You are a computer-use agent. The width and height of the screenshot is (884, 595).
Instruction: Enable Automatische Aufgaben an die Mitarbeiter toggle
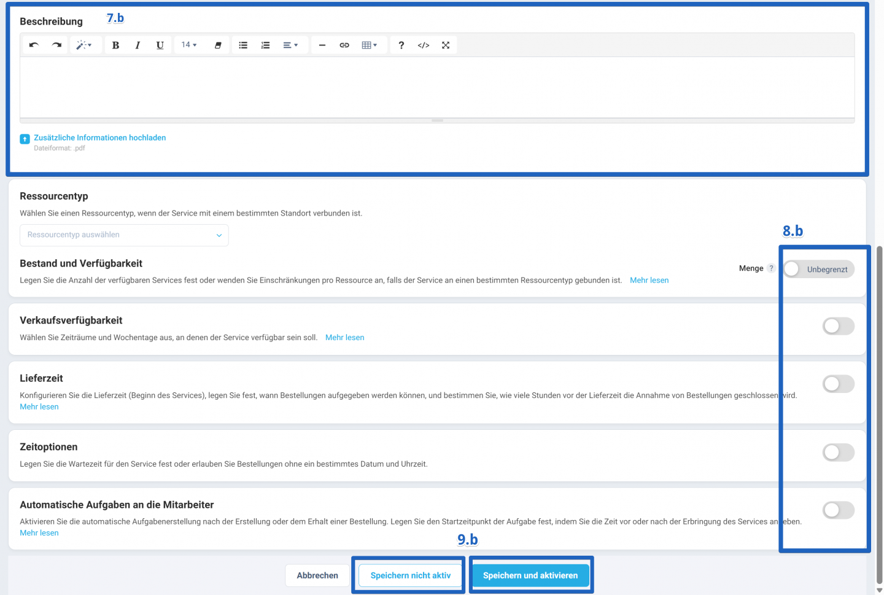[839, 510]
